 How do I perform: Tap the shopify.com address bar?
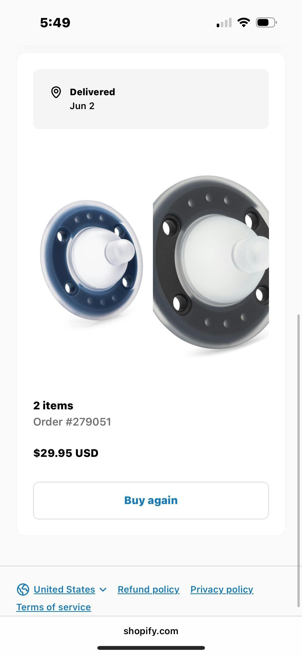pos(151,631)
